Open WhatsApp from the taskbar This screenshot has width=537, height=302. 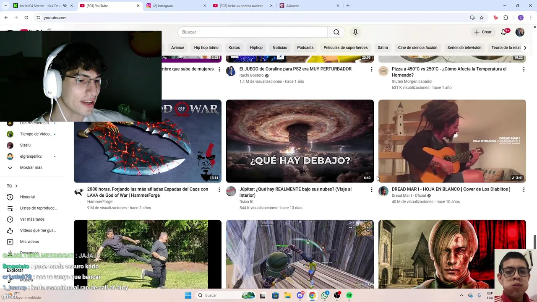click(325, 295)
